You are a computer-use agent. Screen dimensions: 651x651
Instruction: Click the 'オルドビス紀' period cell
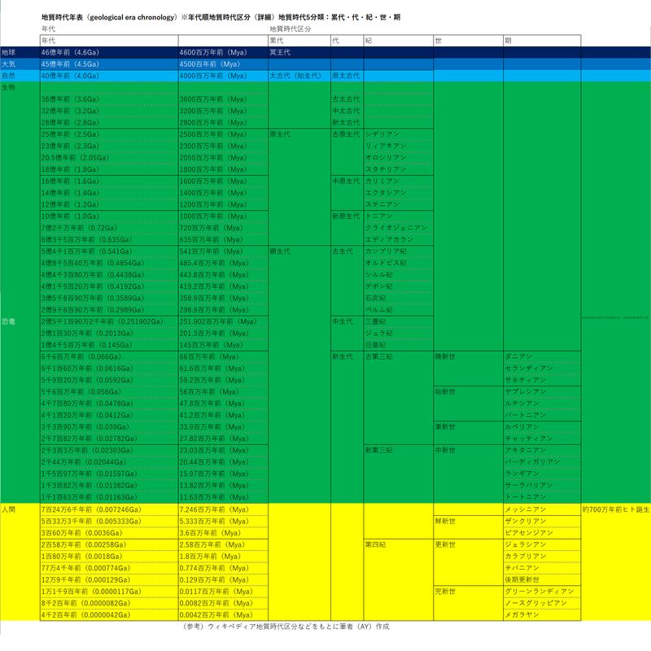386,263
